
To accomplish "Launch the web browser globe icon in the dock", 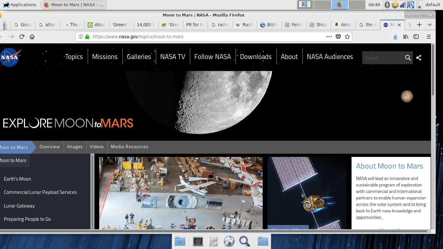I will point(229,241).
